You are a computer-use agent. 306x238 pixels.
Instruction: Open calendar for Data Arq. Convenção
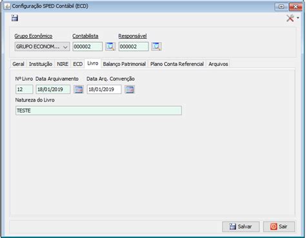pos(130,89)
